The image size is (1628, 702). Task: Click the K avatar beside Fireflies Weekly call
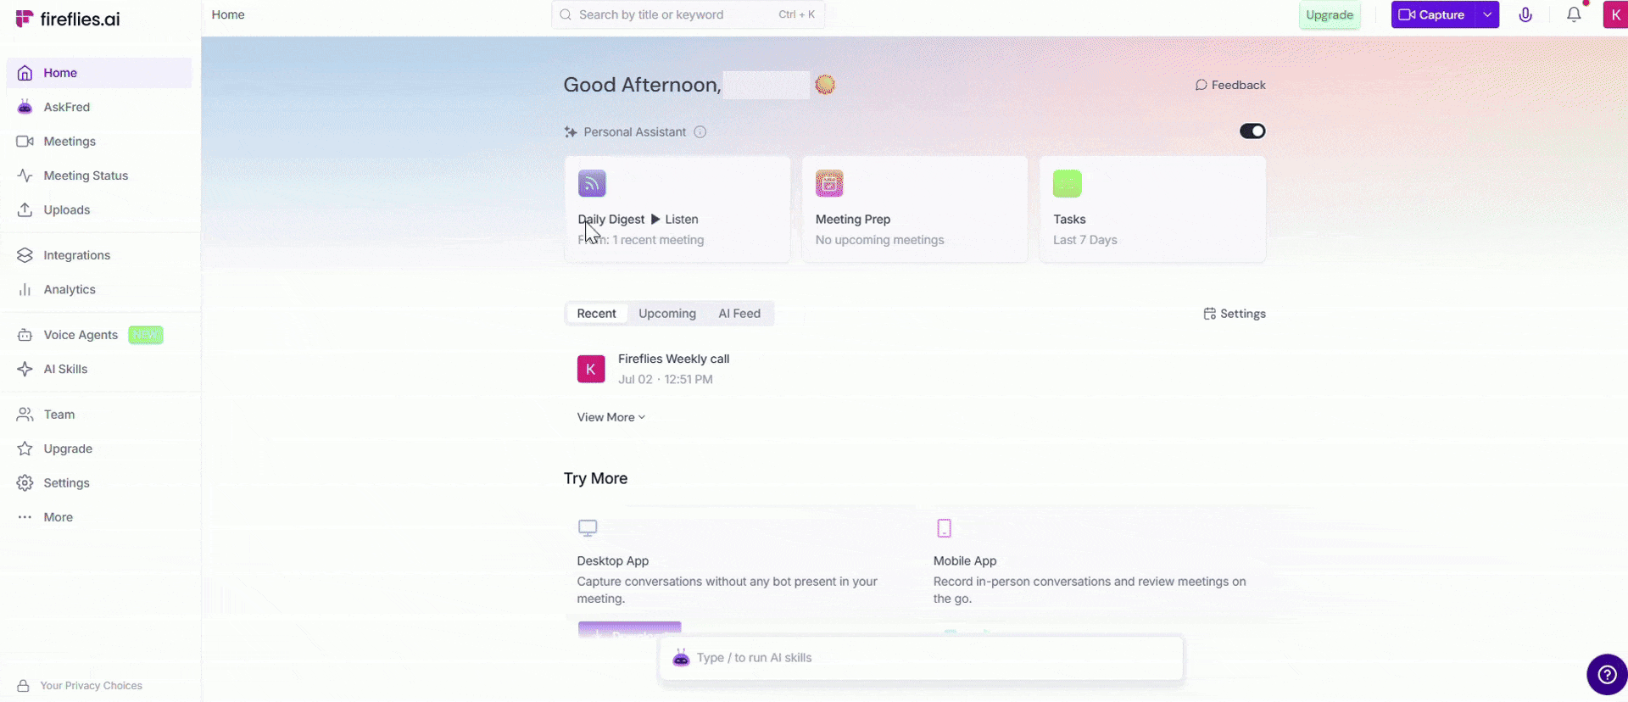591,369
